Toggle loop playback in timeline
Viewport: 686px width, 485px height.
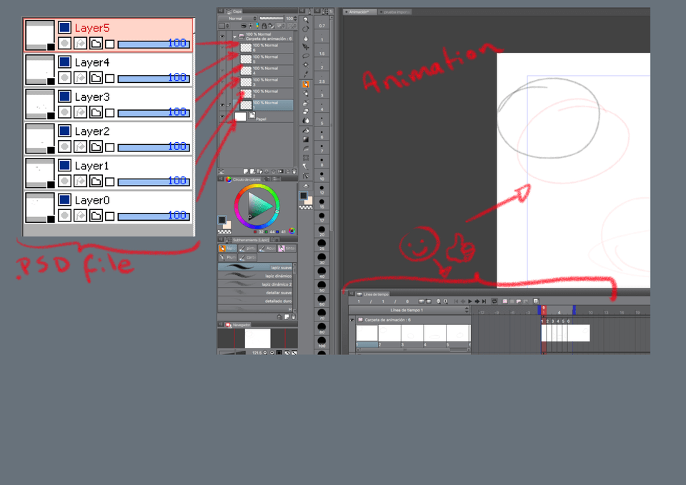pyautogui.click(x=494, y=301)
